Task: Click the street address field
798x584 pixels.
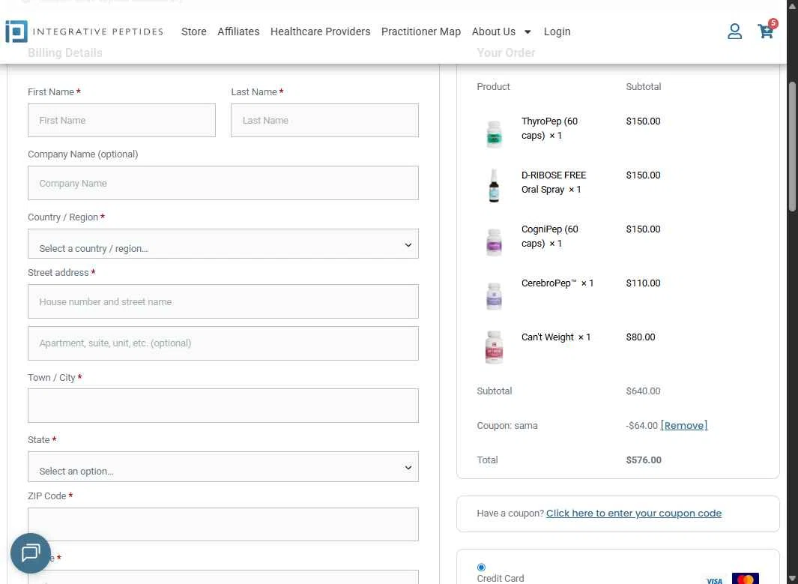Action: click(x=223, y=301)
